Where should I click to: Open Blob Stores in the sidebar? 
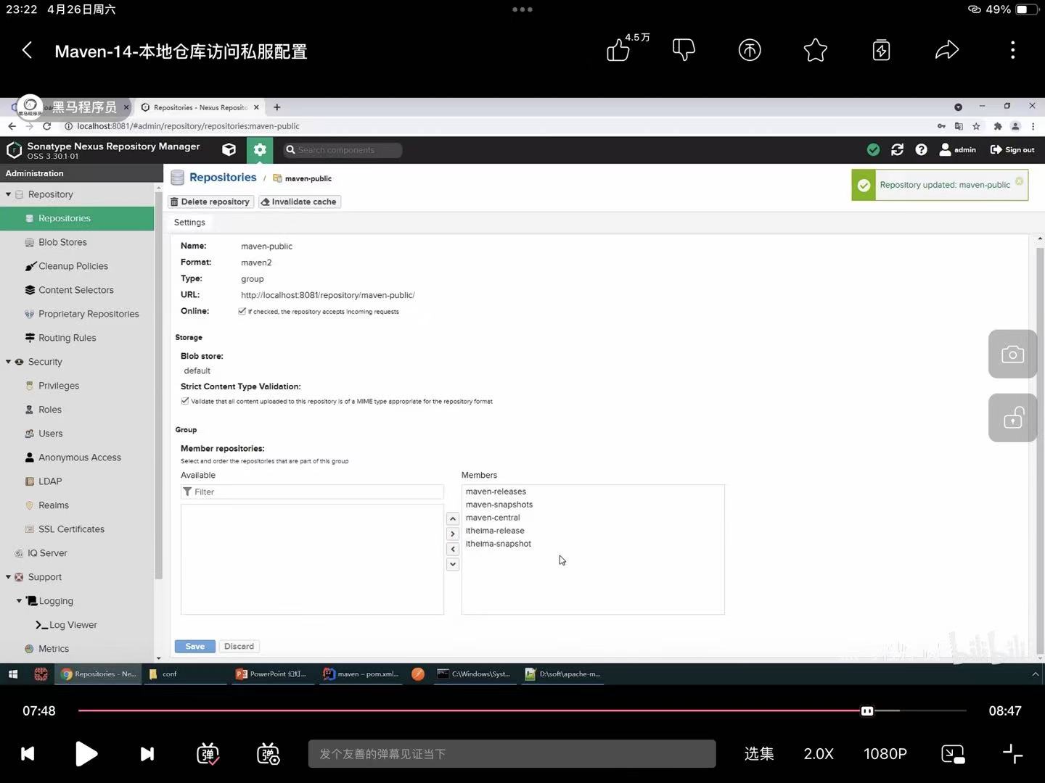[77, 242]
